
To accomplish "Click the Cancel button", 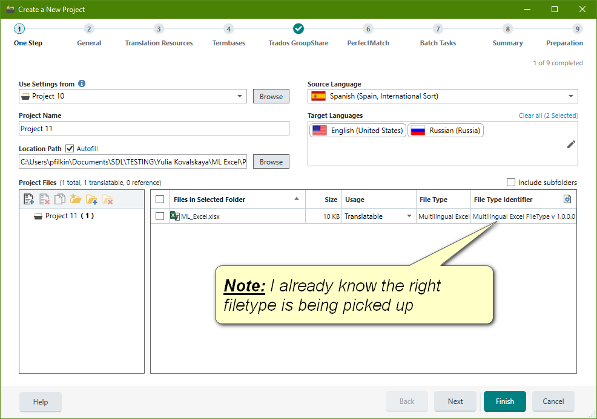I will [553, 401].
